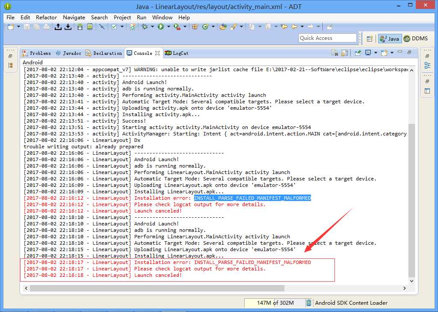This screenshot has height=312, width=438.
Task: Click the Save All icon
Action: point(36,27)
